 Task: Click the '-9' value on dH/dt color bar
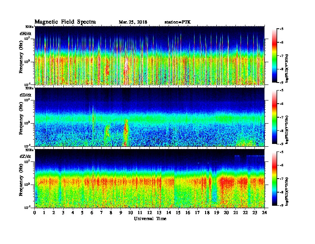click(282, 83)
